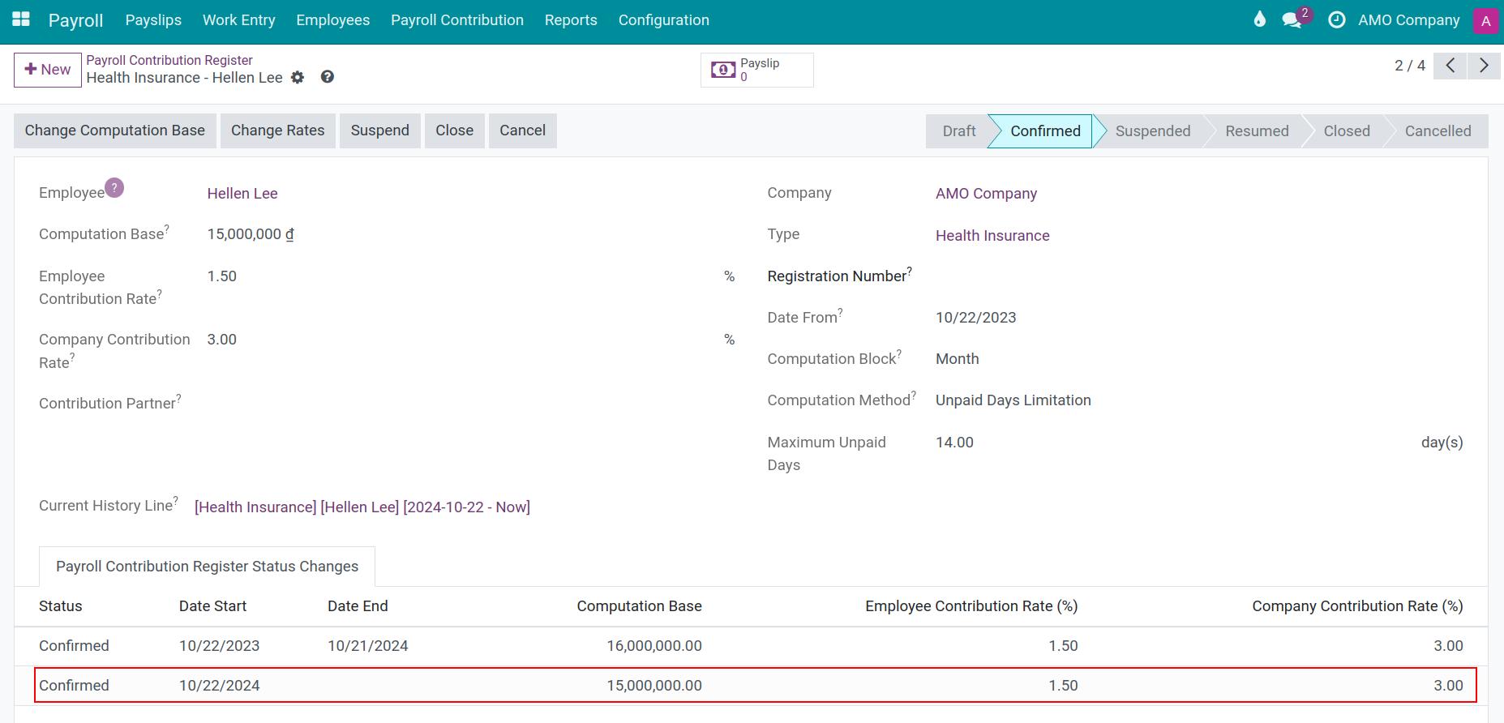The width and height of the screenshot is (1504, 723).
Task: Set status to Suspended in status bar
Action: 1152,131
